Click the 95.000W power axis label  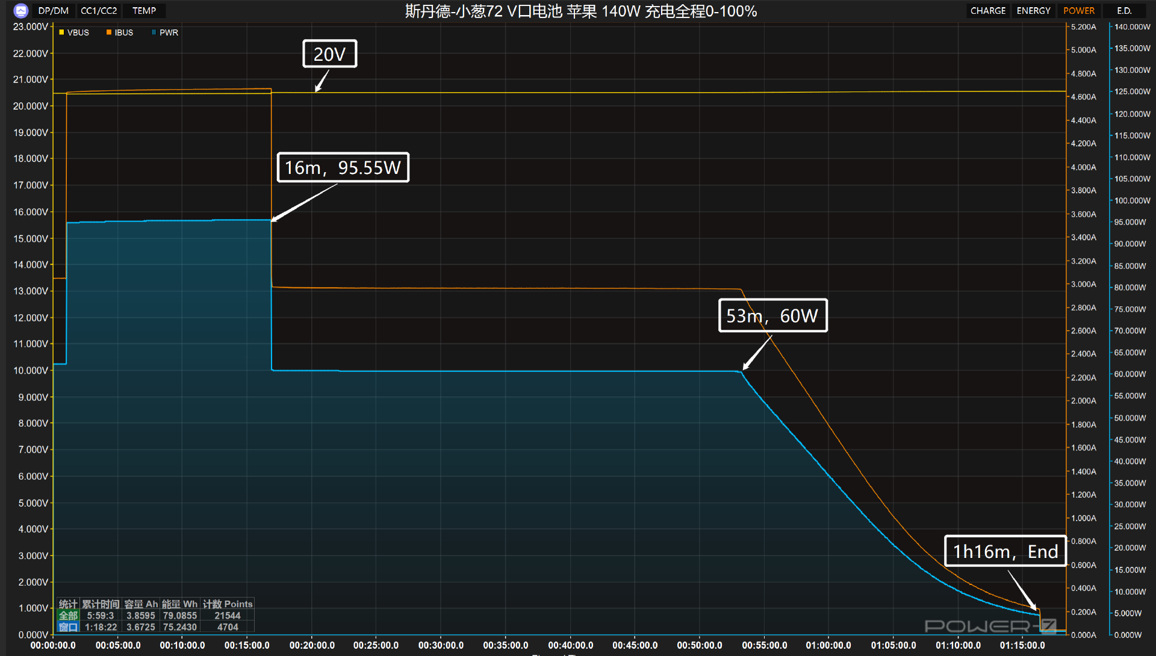click(x=1130, y=222)
